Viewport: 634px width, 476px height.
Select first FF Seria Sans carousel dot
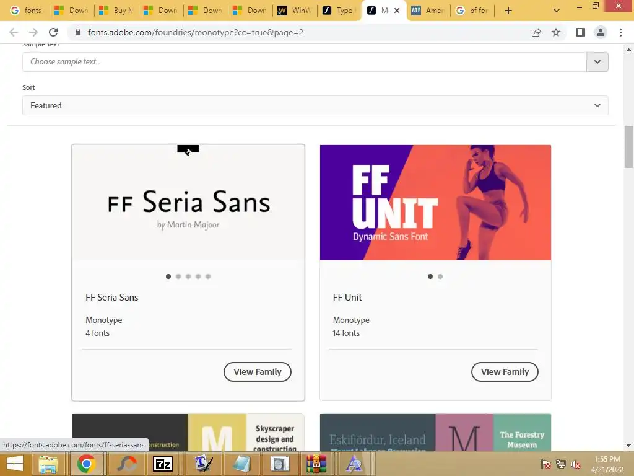[168, 276]
